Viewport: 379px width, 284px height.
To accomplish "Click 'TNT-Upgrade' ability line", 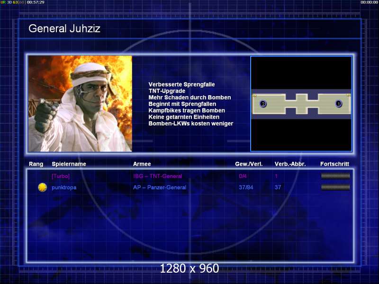I will pyautogui.click(x=167, y=91).
